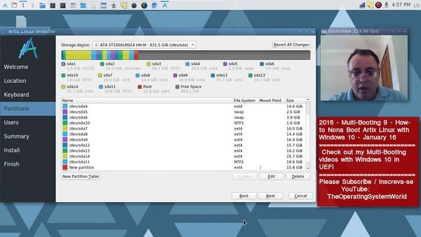Click the 4:57 PM clock
The width and height of the screenshot is (421, 237).
click(401, 5)
